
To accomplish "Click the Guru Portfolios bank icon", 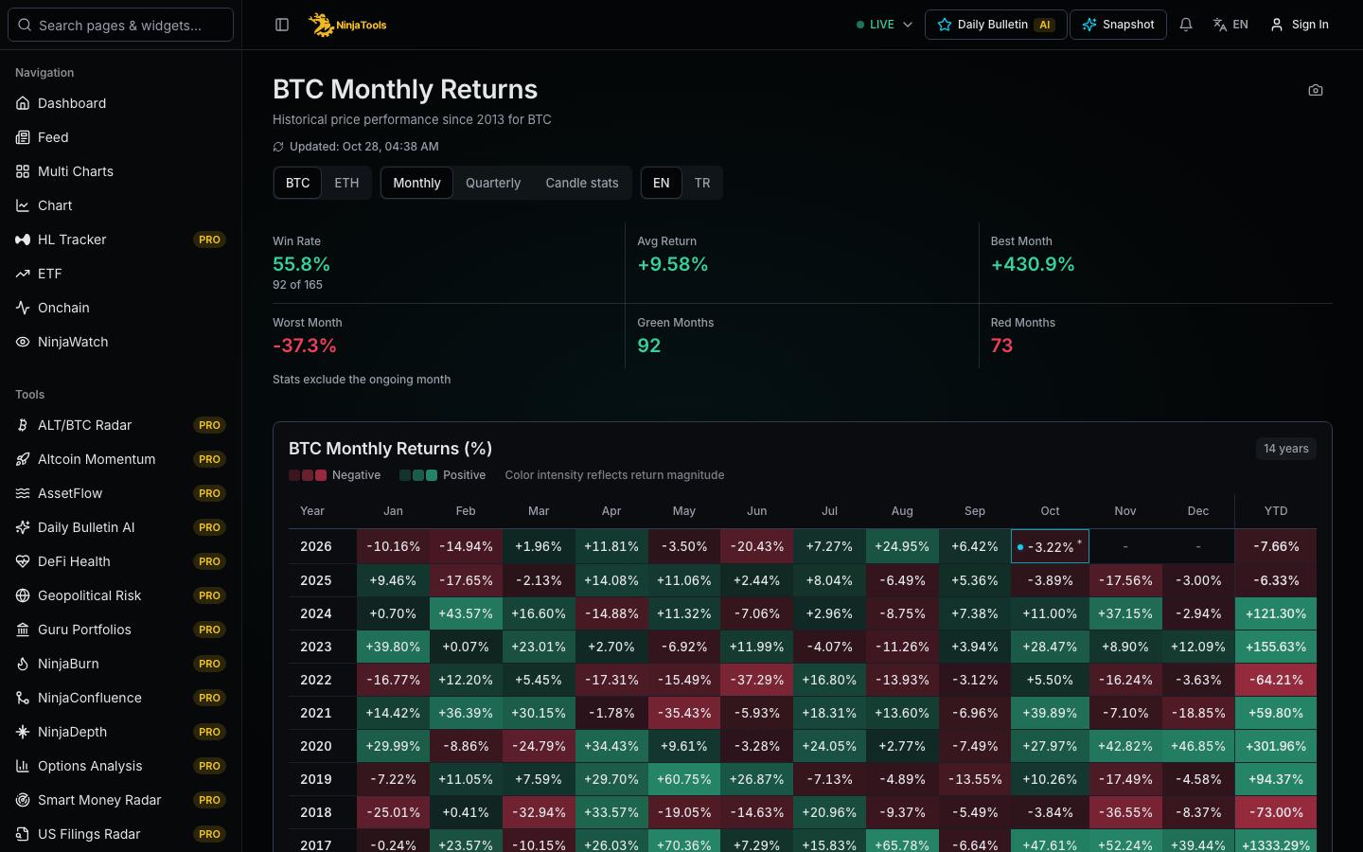I will 23,630.
